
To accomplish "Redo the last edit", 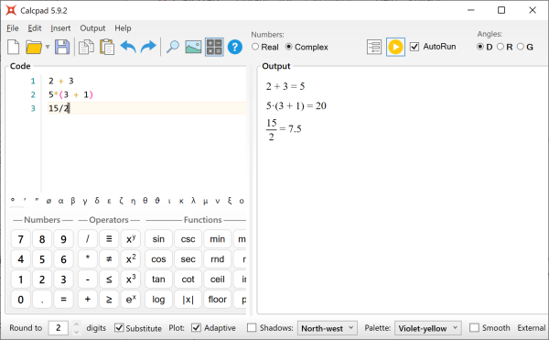I will [148, 47].
